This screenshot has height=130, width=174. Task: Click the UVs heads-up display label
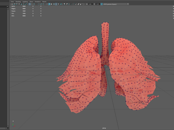(x=13, y=16)
